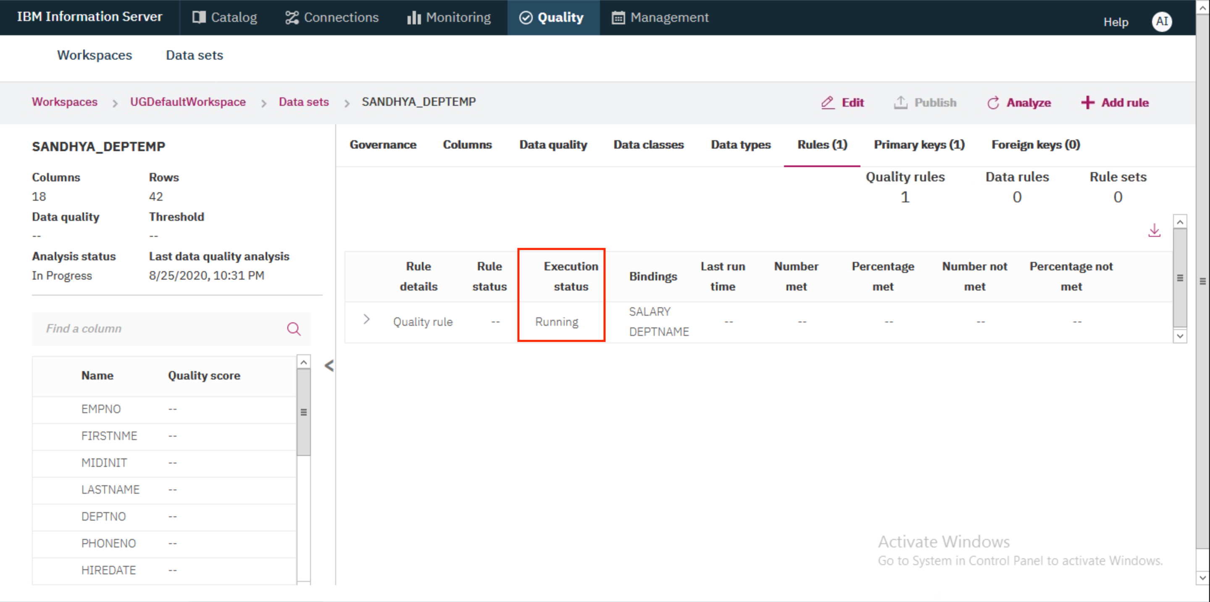Image resolution: width=1210 pixels, height=602 pixels.
Task: Switch to the Data types tab
Action: [x=741, y=144]
